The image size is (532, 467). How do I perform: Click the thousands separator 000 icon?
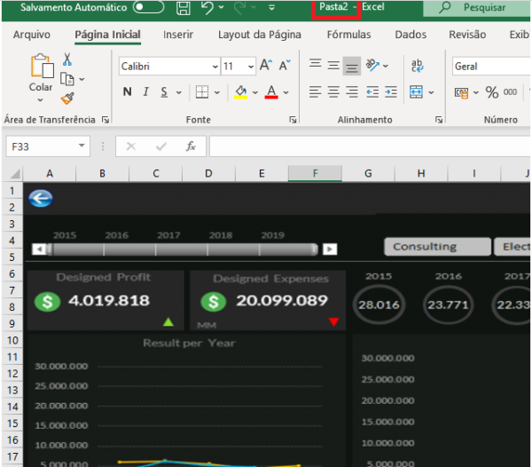[x=510, y=92]
